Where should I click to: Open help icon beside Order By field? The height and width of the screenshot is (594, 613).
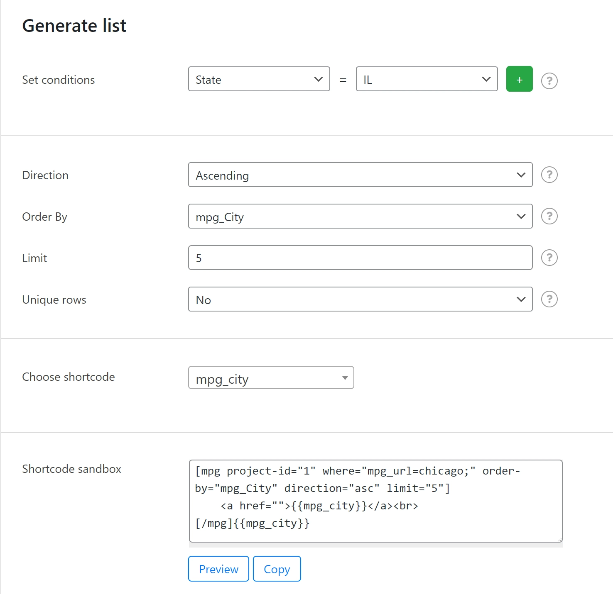[x=549, y=216]
